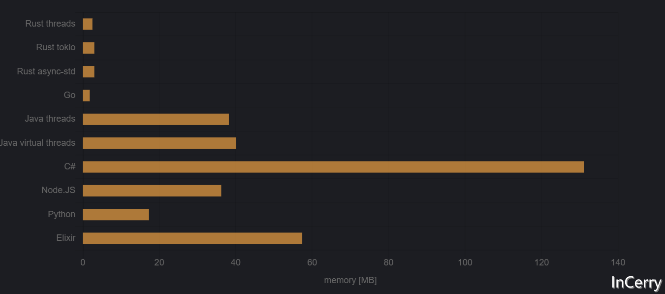Select the small Go bar
The image size is (665, 294).
click(86, 96)
